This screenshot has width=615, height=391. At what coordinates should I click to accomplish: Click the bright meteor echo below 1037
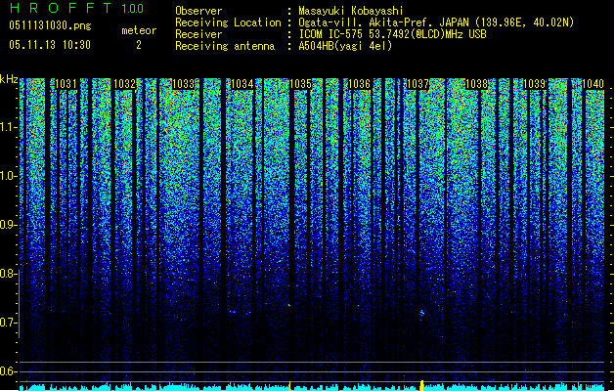(x=421, y=313)
